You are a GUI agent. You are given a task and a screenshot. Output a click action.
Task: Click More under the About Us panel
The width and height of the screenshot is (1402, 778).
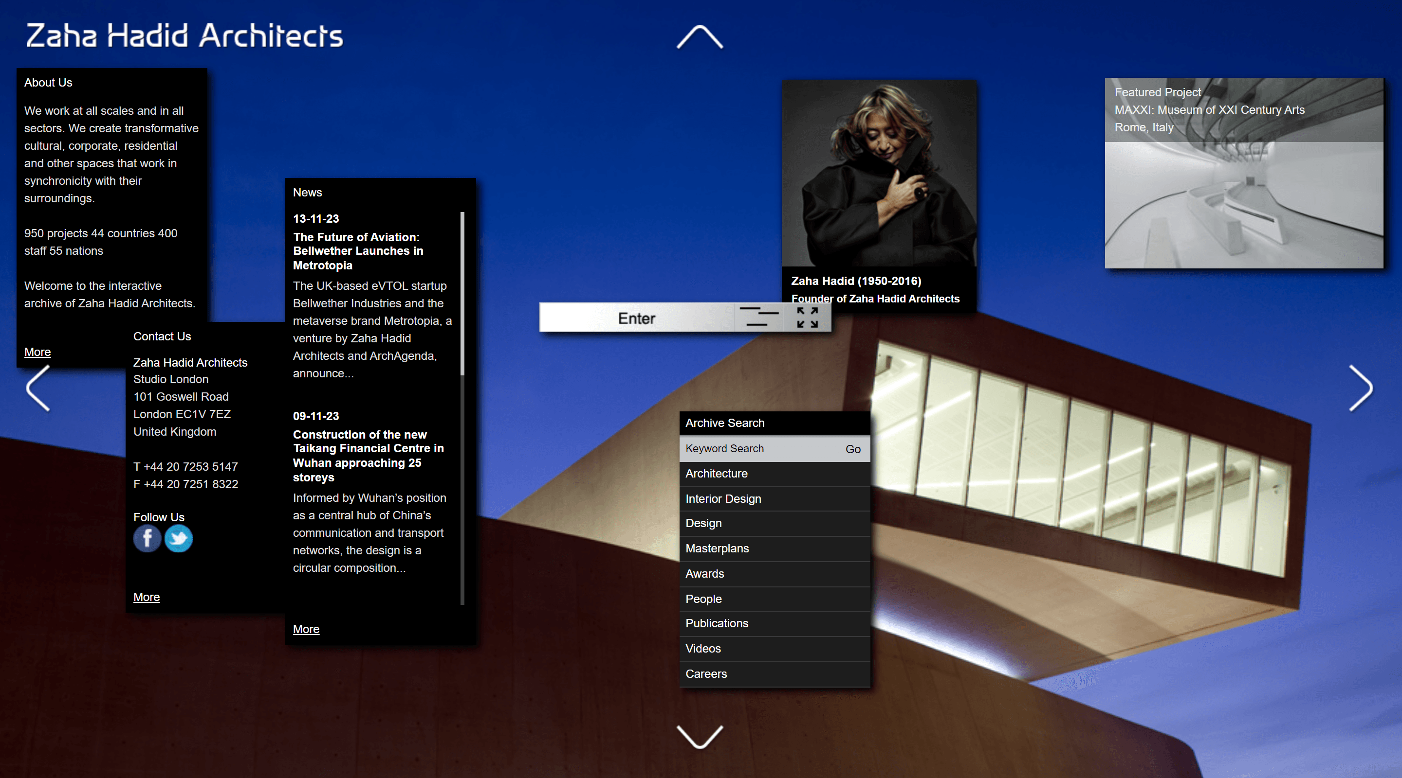coord(37,352)
